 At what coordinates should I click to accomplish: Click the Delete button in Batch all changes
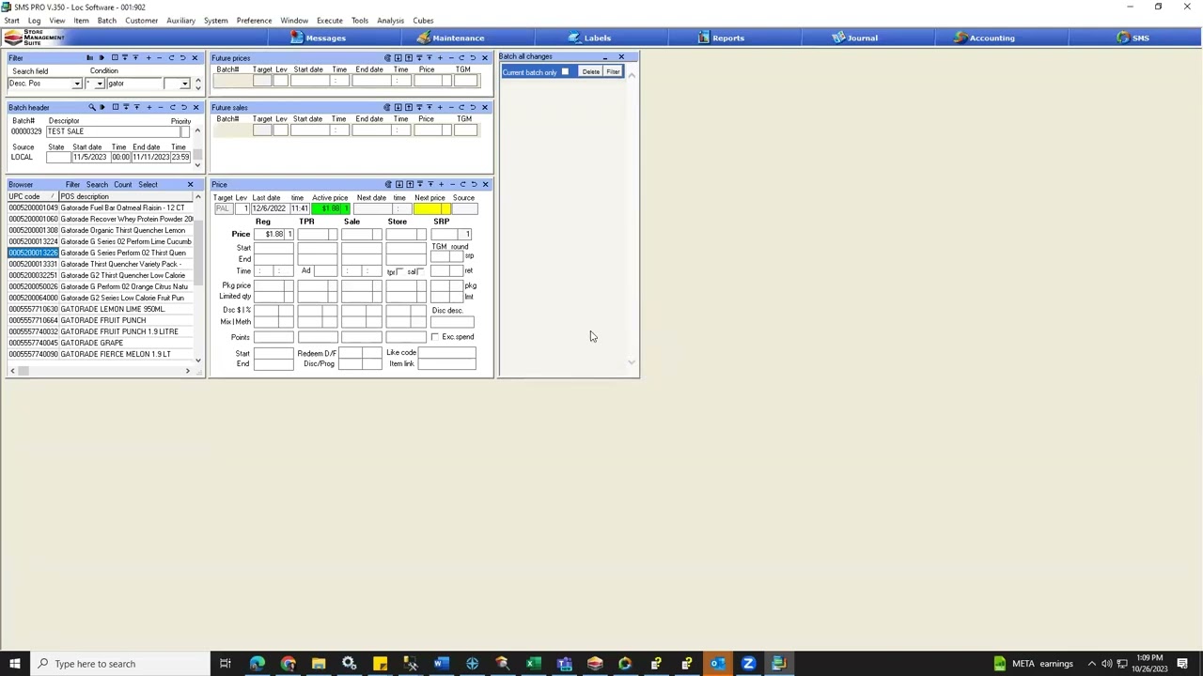pos(590,72)
